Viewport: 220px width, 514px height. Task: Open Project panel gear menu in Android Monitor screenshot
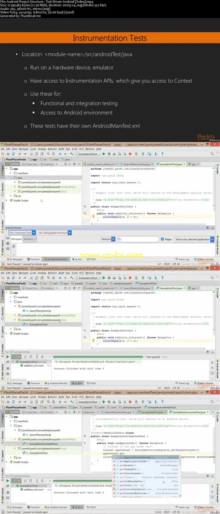(x=74, y=164)
